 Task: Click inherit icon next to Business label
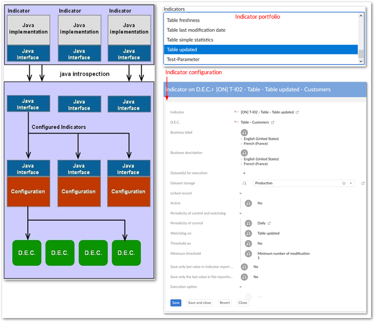[x=244, y=132]
